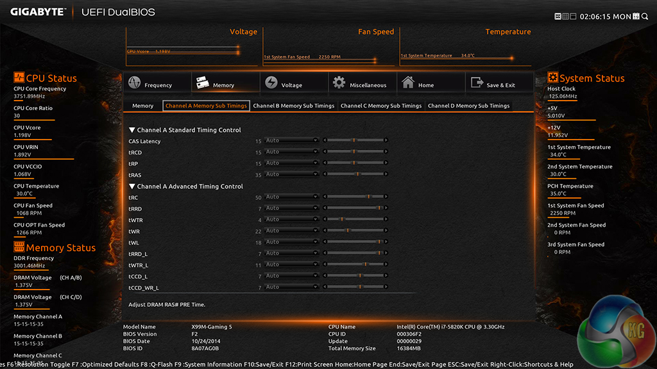Screen dimensions: 657x369
Task: Decrease tRP using the slider's left arrow
Action: coord(325,163)
